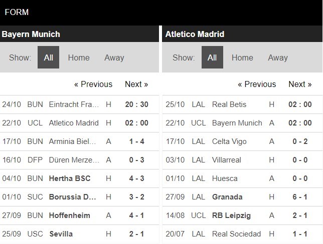Open Real Sociedad 1-1 match
323x244 pixels.
(x=242, y=234)
